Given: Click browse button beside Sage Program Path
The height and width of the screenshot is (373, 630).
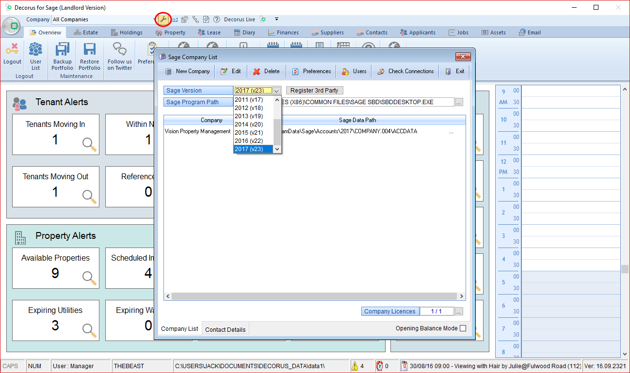Looking at the screenshot, I should 459,102.
